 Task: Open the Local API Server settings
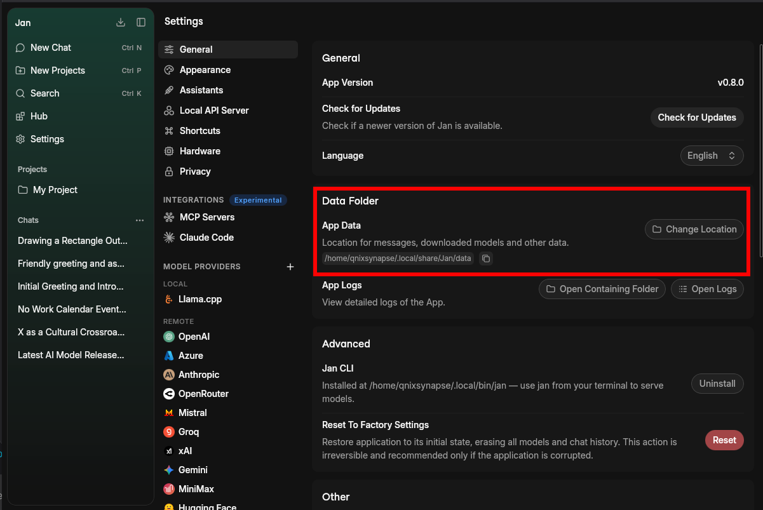[228, 111]
